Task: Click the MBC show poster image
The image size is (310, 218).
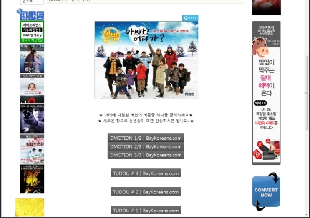Action: pos(146,60)
